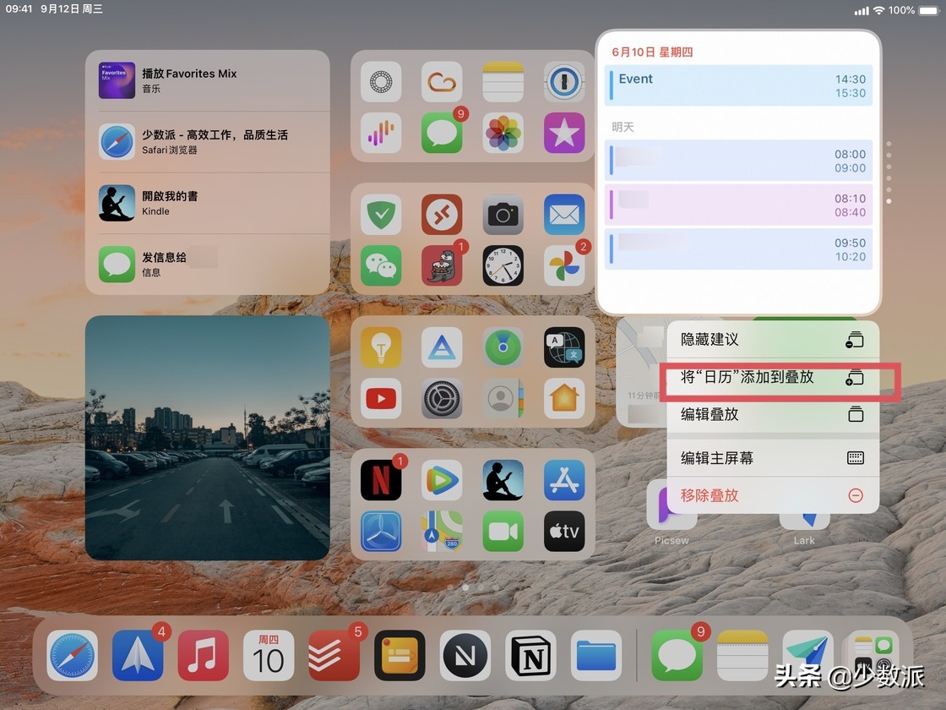Open the WeChat app icon
The height and width of the screenshot is (710, 946).
381,265
